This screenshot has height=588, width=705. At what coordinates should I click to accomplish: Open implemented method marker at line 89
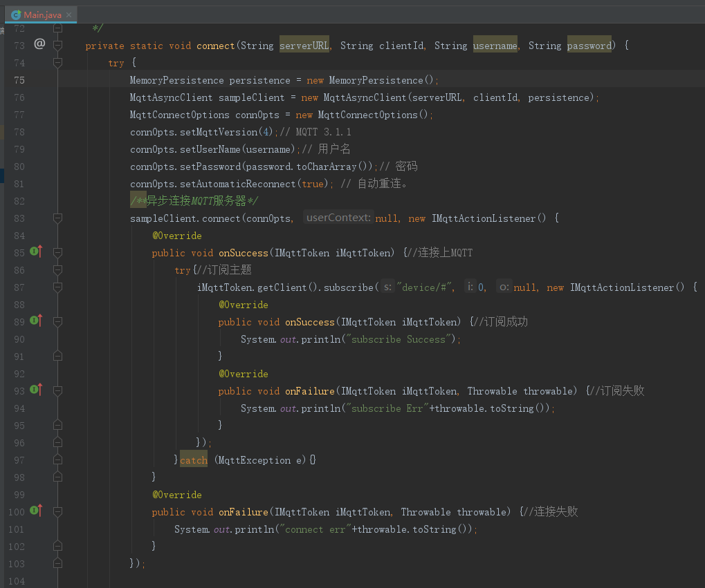point(36,321)
